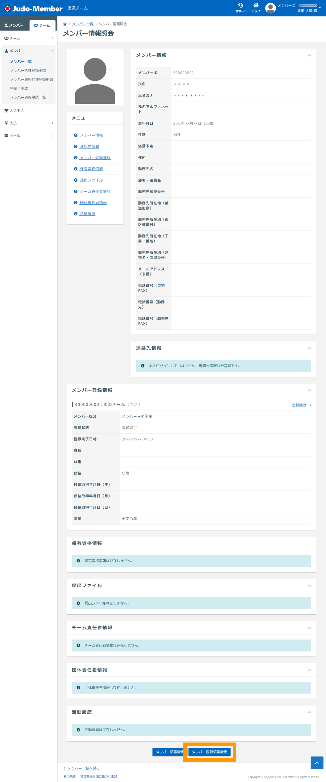Jump to メンバー情報 from menu
This screenshot has height=782, width=326.
click(91, 135)
